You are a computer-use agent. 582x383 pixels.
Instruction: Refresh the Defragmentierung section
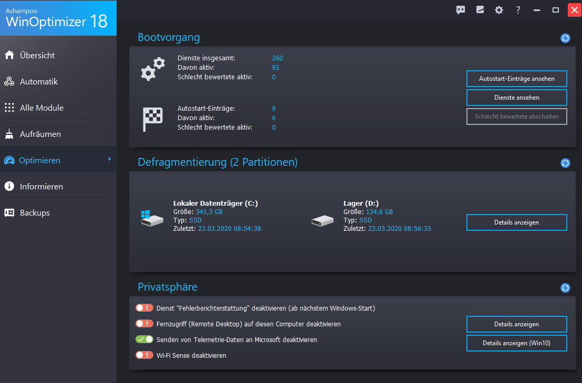click(x=565, y=163)
